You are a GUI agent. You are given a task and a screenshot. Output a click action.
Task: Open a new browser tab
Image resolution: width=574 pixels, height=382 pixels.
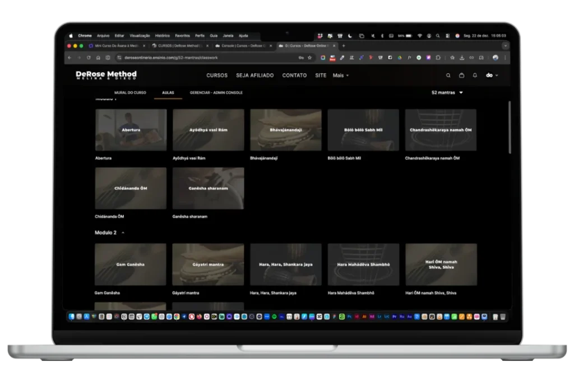click(344, 46)
